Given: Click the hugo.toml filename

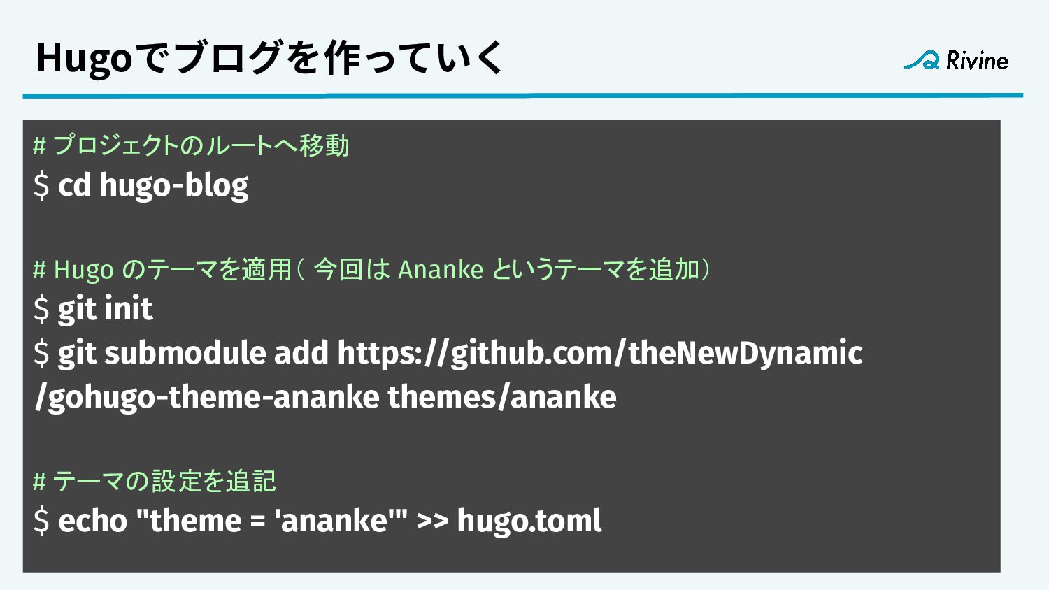Looking at the screenshot, I should click(529, 521).
